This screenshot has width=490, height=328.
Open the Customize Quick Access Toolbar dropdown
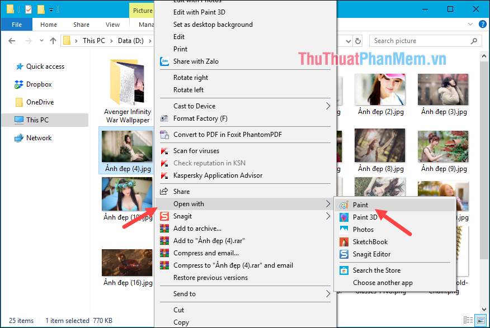point(50,9)
